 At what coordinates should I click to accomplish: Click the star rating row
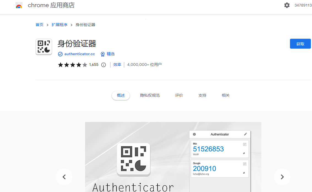pos(72,65)
